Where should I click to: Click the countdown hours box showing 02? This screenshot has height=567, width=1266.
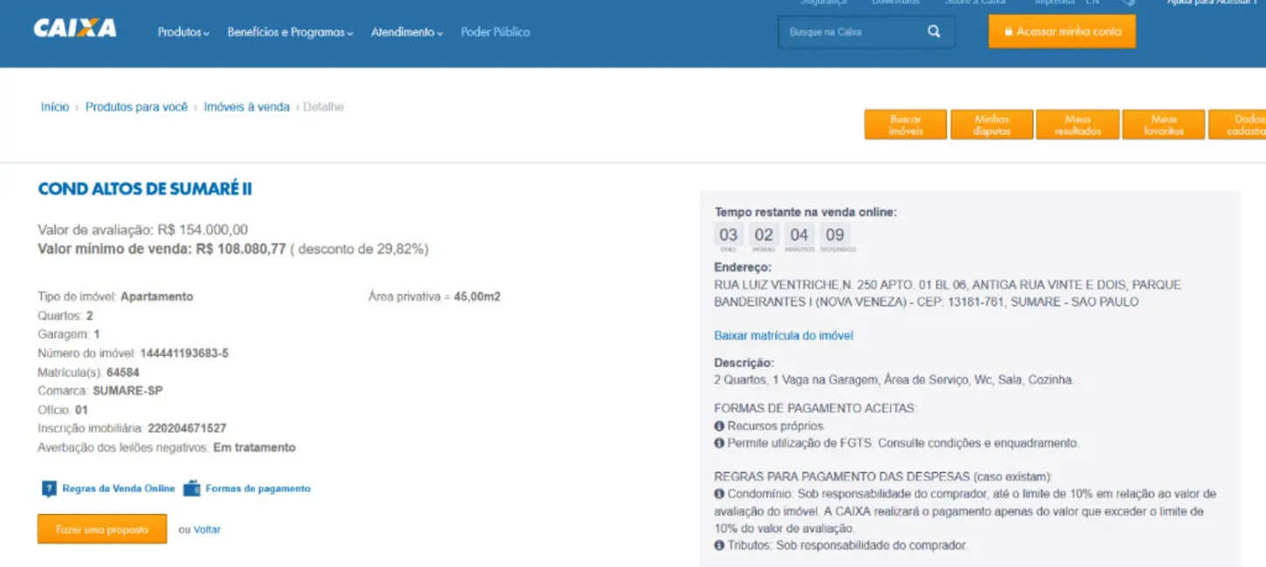point(764,235)
